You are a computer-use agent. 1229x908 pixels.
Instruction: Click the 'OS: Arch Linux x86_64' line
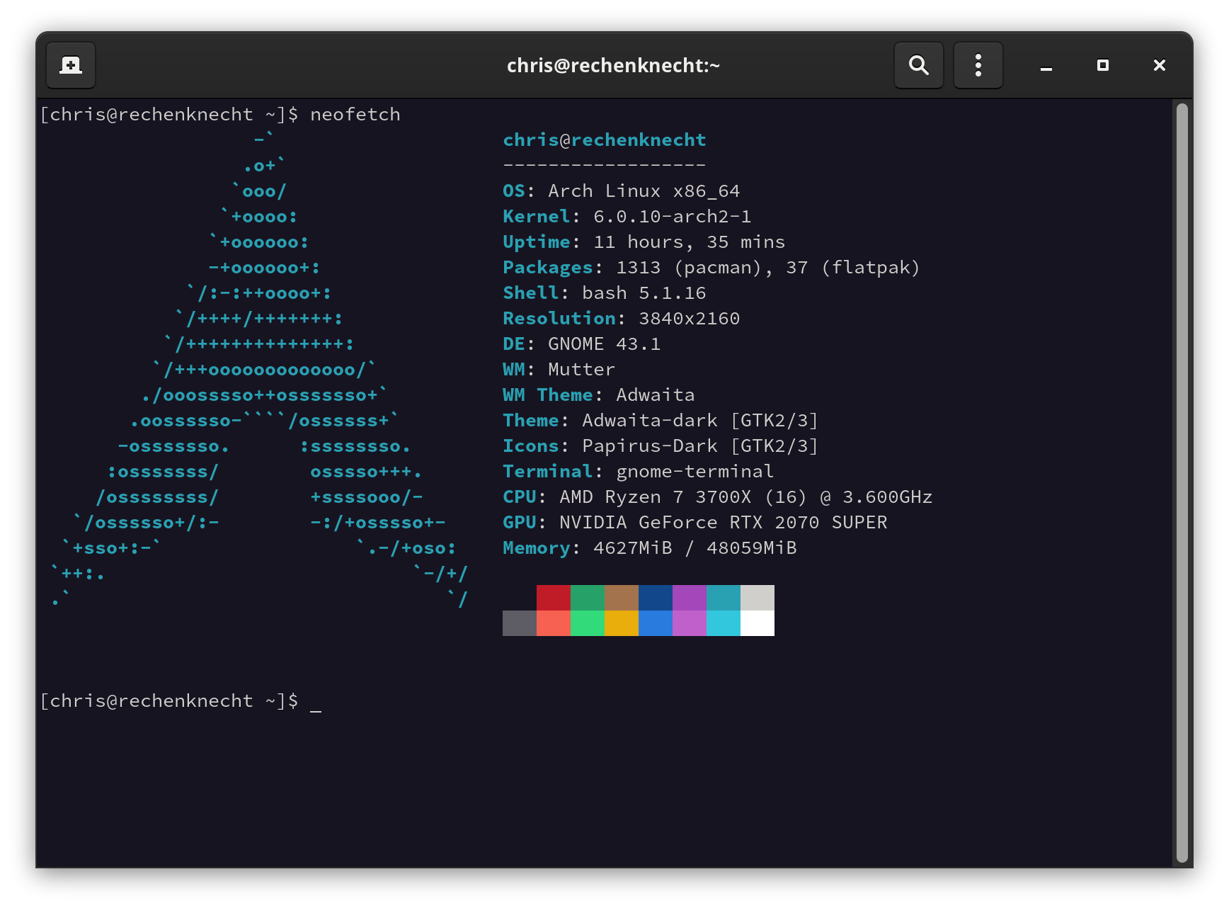pyautogui.click(x=622, y=191)
